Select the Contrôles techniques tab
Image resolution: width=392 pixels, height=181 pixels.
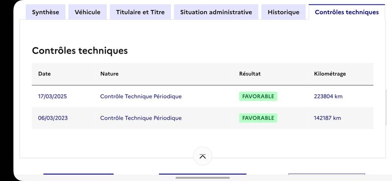(x=347, y=12)
